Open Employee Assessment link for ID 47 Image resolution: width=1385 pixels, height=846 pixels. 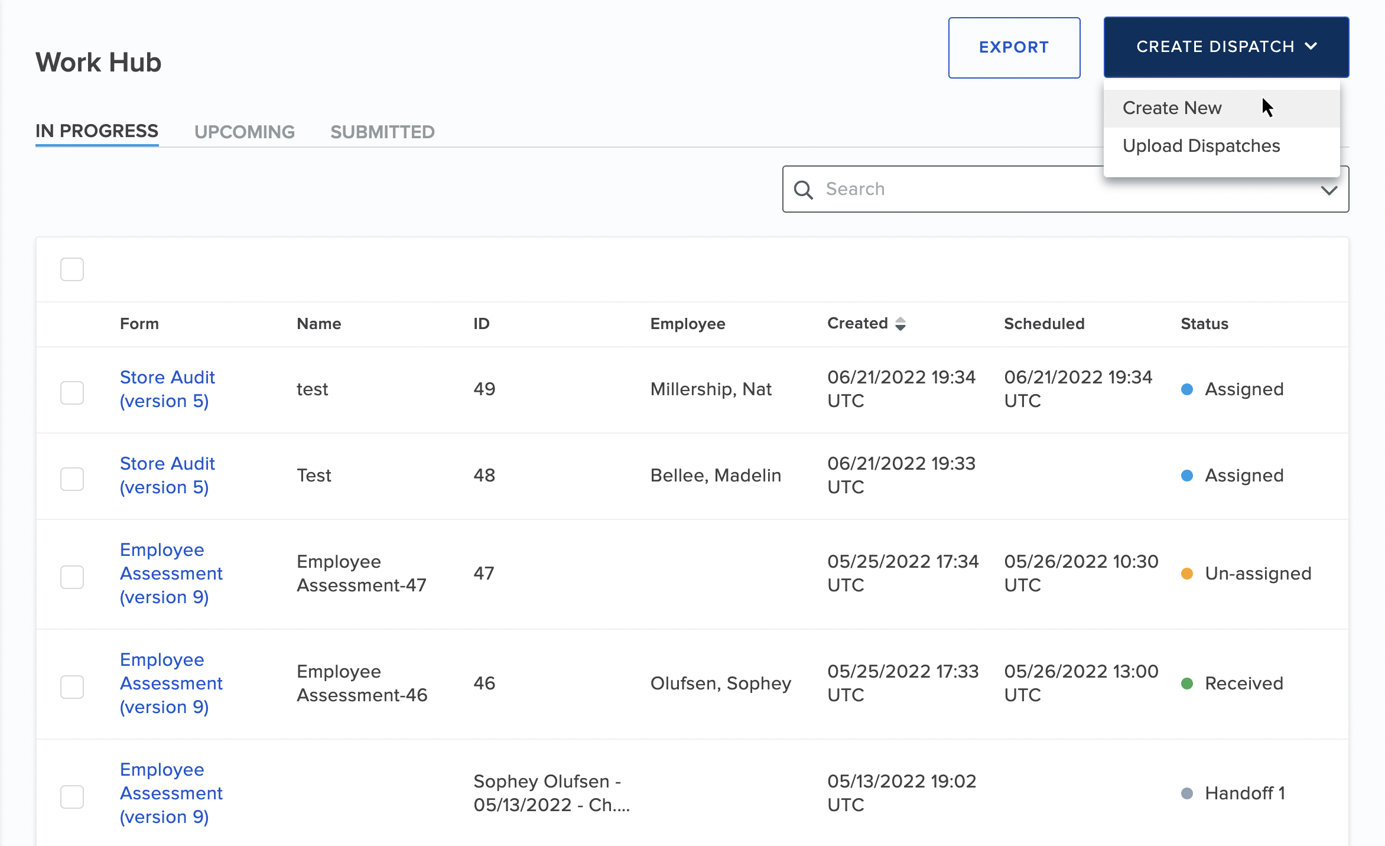[171, 574]
